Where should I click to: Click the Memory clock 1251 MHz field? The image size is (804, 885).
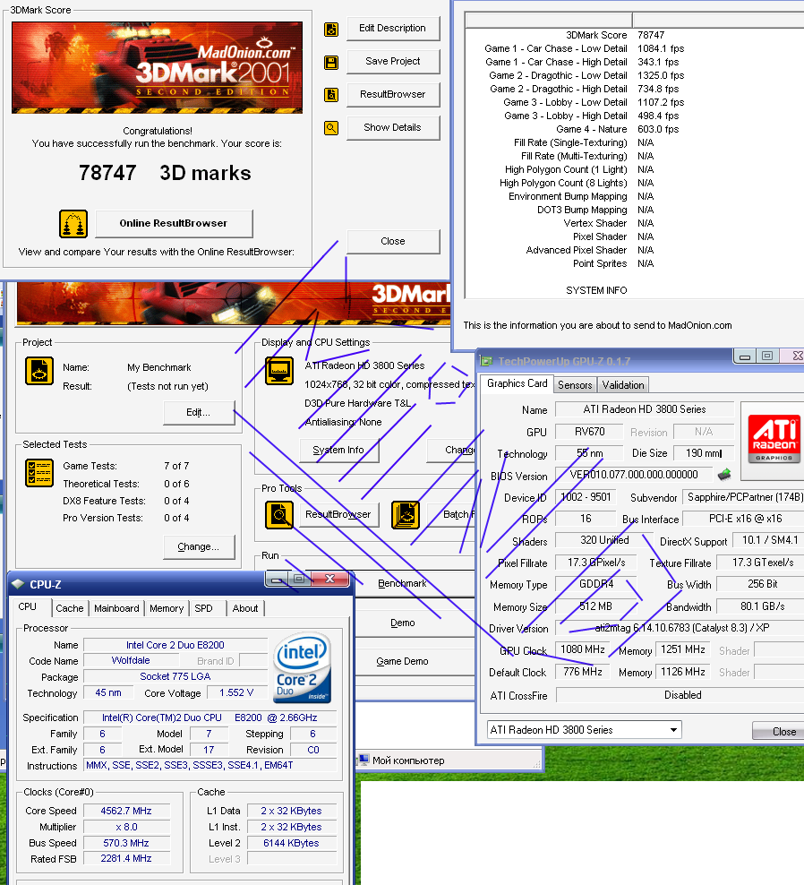point(683,649)
